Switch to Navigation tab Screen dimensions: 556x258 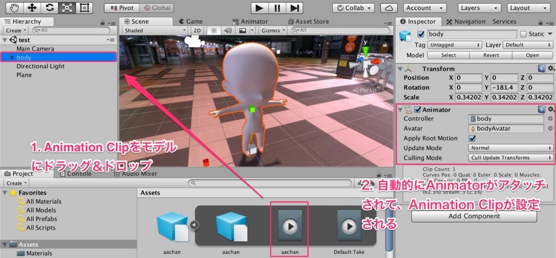[466, 22]
